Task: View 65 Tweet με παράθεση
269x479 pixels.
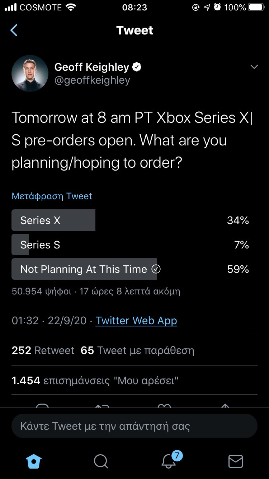Action: [x=137, y=350]
